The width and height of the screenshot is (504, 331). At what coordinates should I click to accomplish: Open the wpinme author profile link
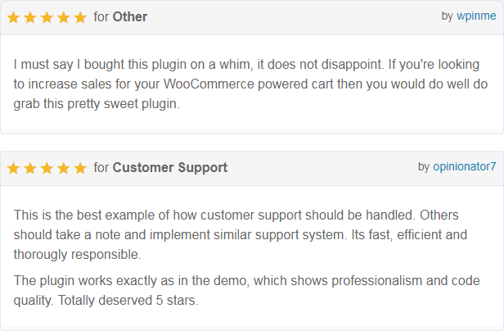pyautogui.click(x=476, y=16)
